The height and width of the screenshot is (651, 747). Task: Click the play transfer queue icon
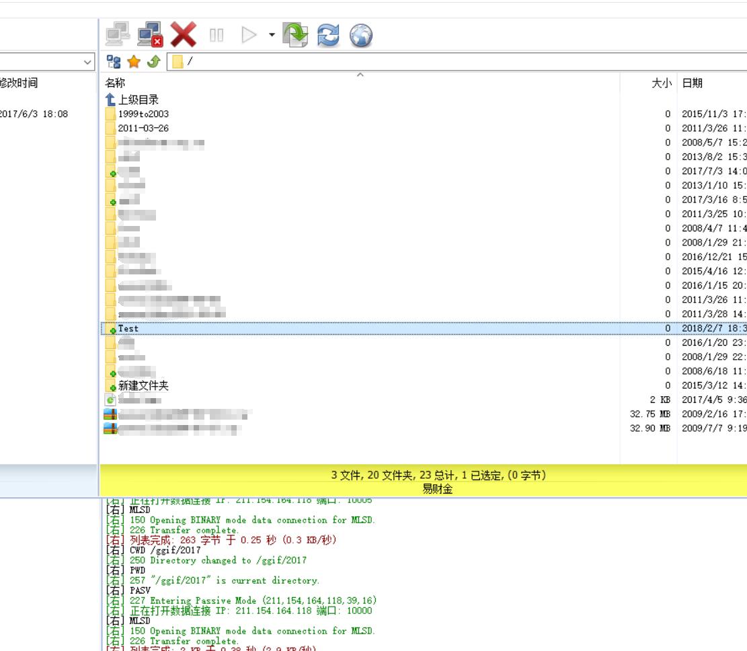[x=249, y=35]
